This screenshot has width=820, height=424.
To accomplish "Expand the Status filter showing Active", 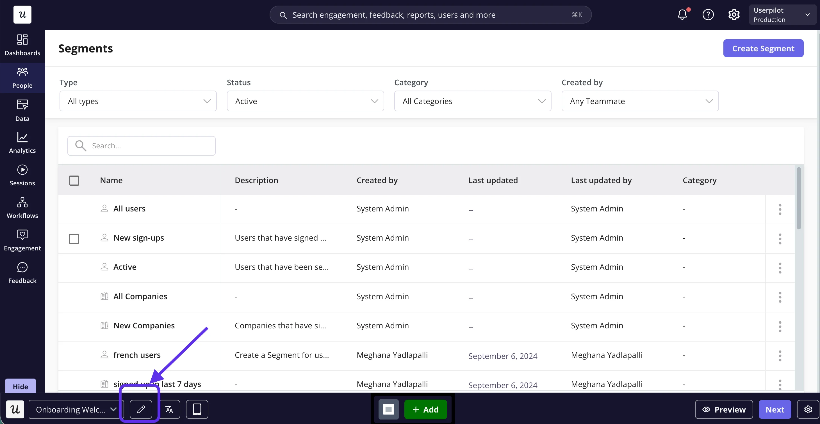I will 305,101.
